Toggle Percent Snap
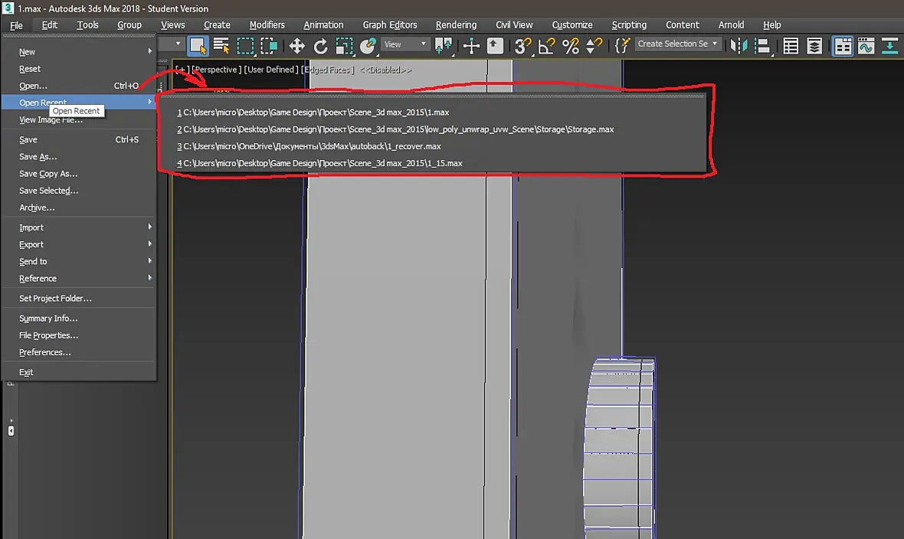Screen dimensions: 904x539 [x=570, y=45]
